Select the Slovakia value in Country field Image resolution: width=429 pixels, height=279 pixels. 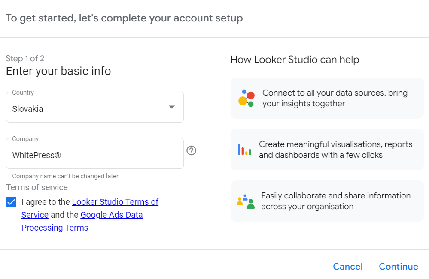28,109
